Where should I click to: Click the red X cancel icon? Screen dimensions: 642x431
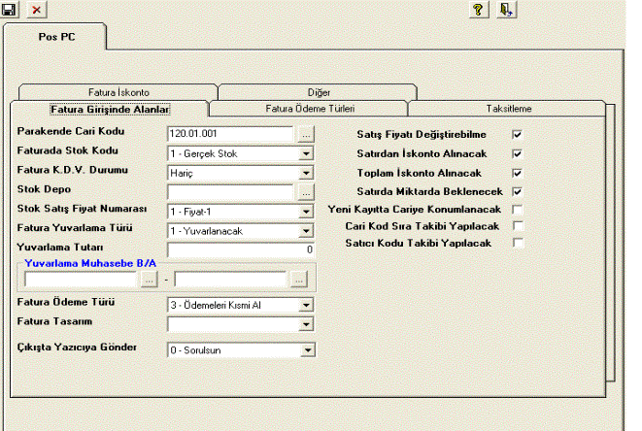[37, 10]
